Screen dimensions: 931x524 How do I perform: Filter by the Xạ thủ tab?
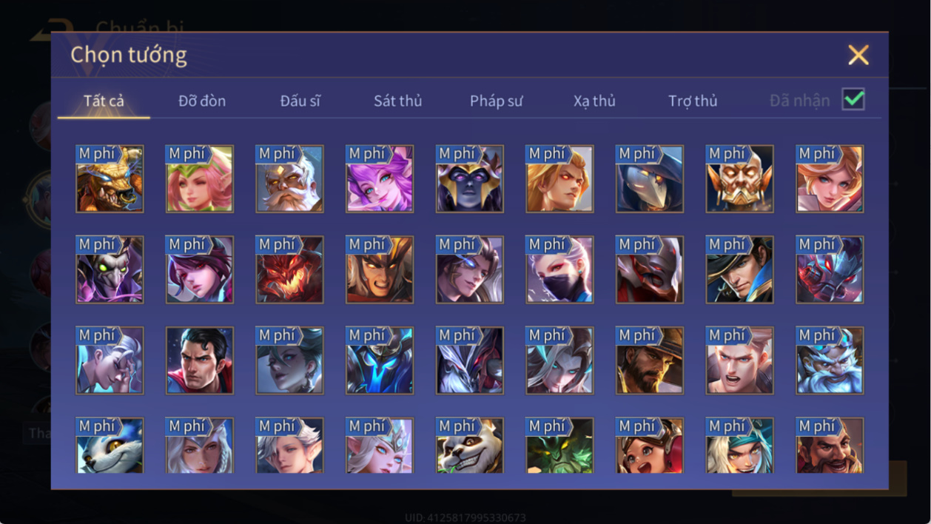(x=594, y=101)
